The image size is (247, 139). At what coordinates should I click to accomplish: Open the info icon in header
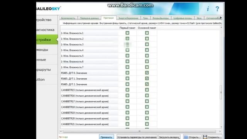(208, 9)
